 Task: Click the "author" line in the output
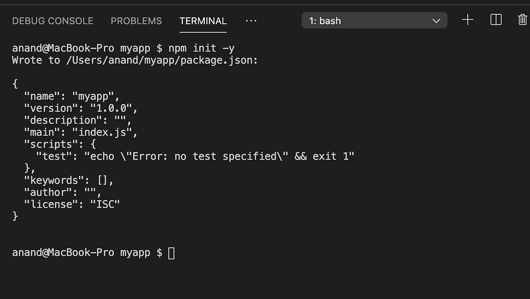click(63, 192)
